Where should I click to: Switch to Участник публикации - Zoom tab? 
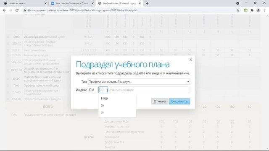point(71,3)
